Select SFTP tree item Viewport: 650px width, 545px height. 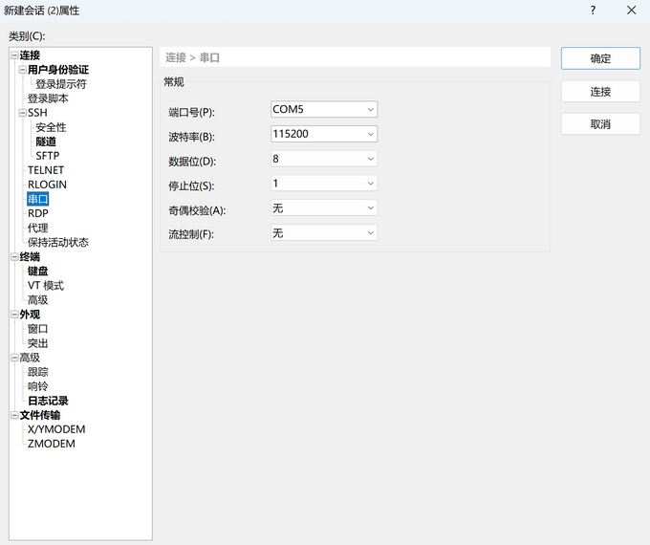(x=47, y=156)
